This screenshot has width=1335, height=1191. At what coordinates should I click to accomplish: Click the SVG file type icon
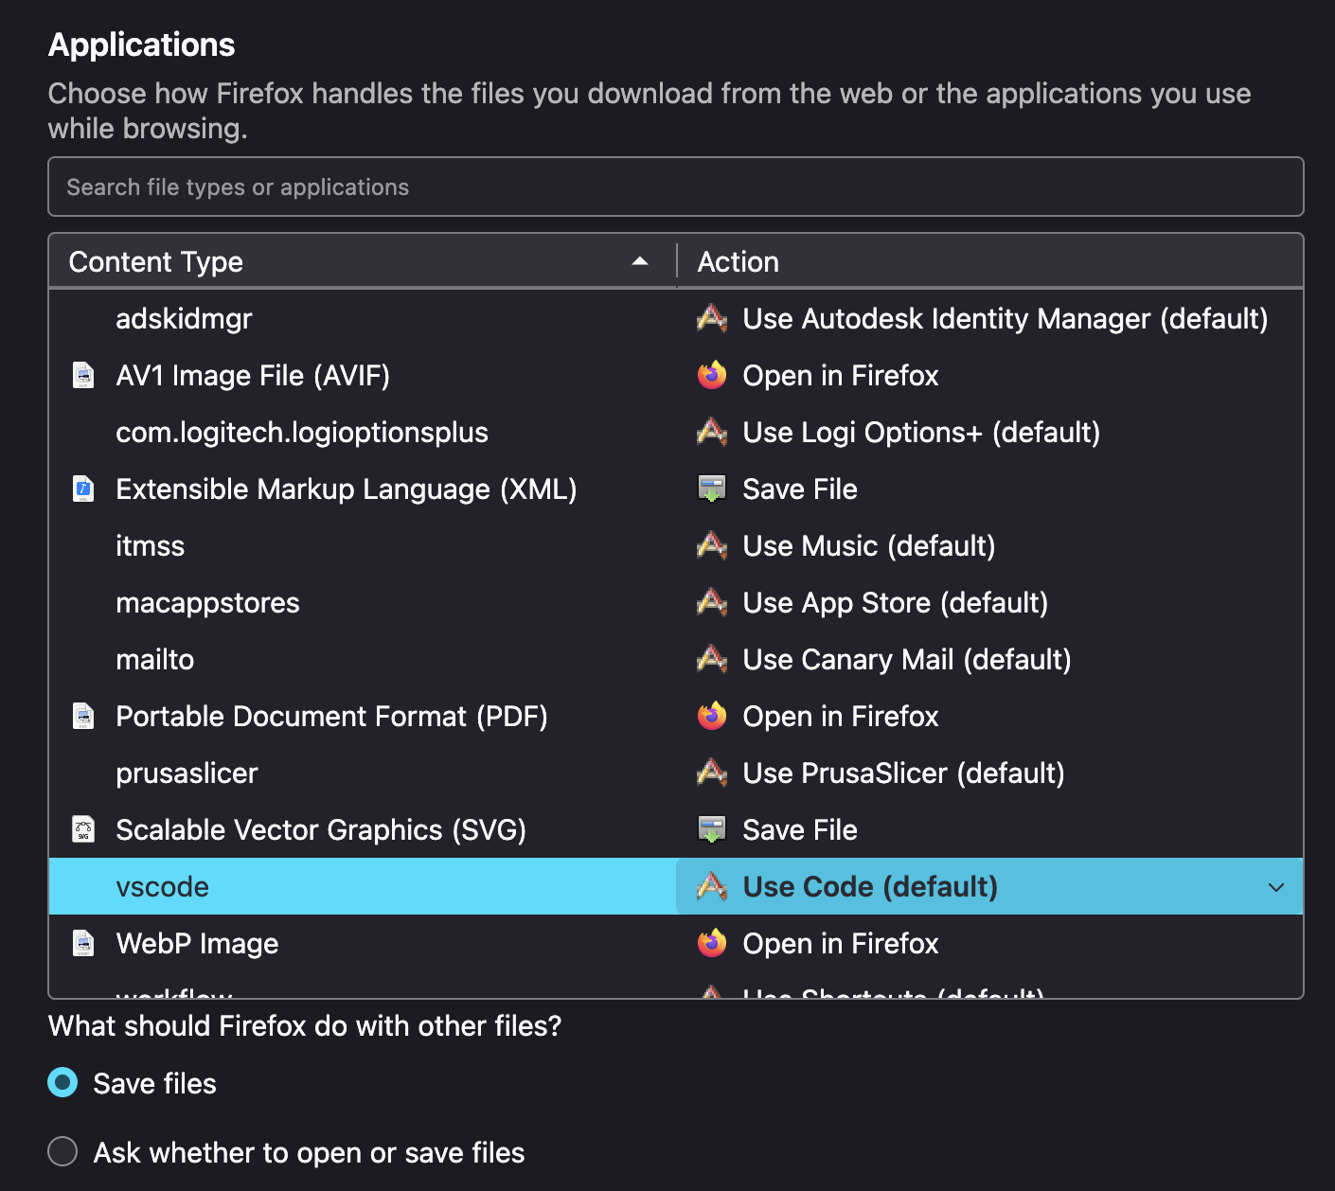83,830
